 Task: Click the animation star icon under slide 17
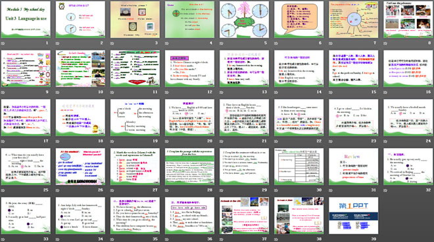pyautogui.click(x=3, y=141)
